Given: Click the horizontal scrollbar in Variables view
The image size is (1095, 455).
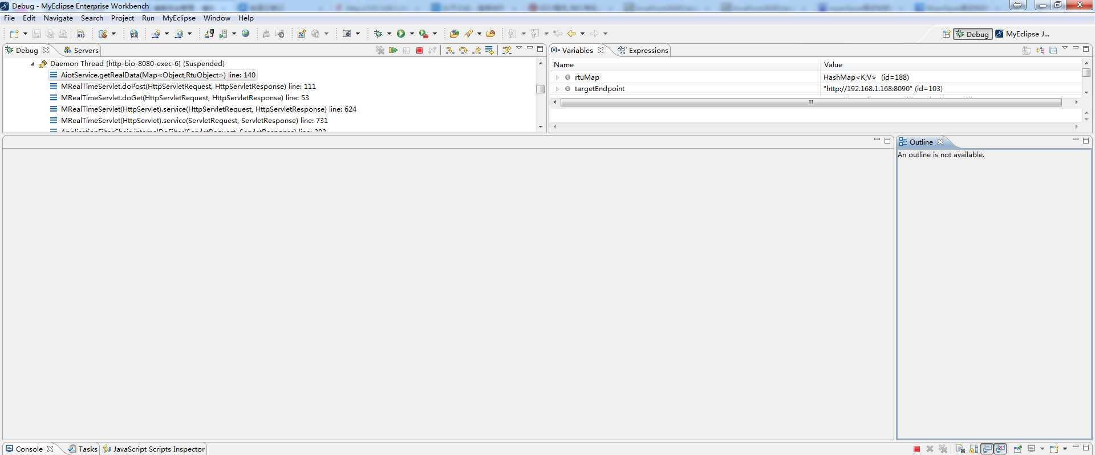Looking at the screenshot, I should click(x=810, y=103).
